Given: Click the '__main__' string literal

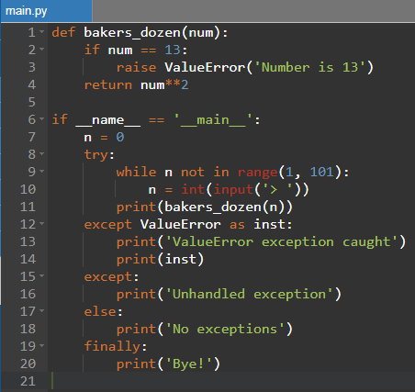Looking at the screenshot, I should [213, 119].
